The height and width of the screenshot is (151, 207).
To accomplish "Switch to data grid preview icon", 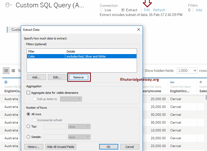I will click(6, 71).
